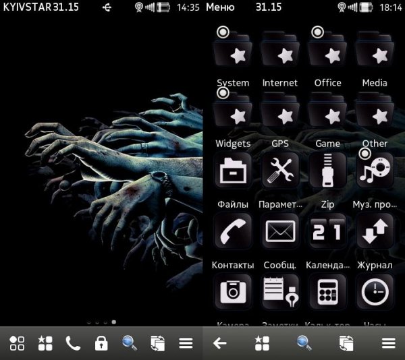Open the Media folder
Image resolution: width=405 pixels, height=360 pixels.
pyautogui.click(x=375, y=49)
